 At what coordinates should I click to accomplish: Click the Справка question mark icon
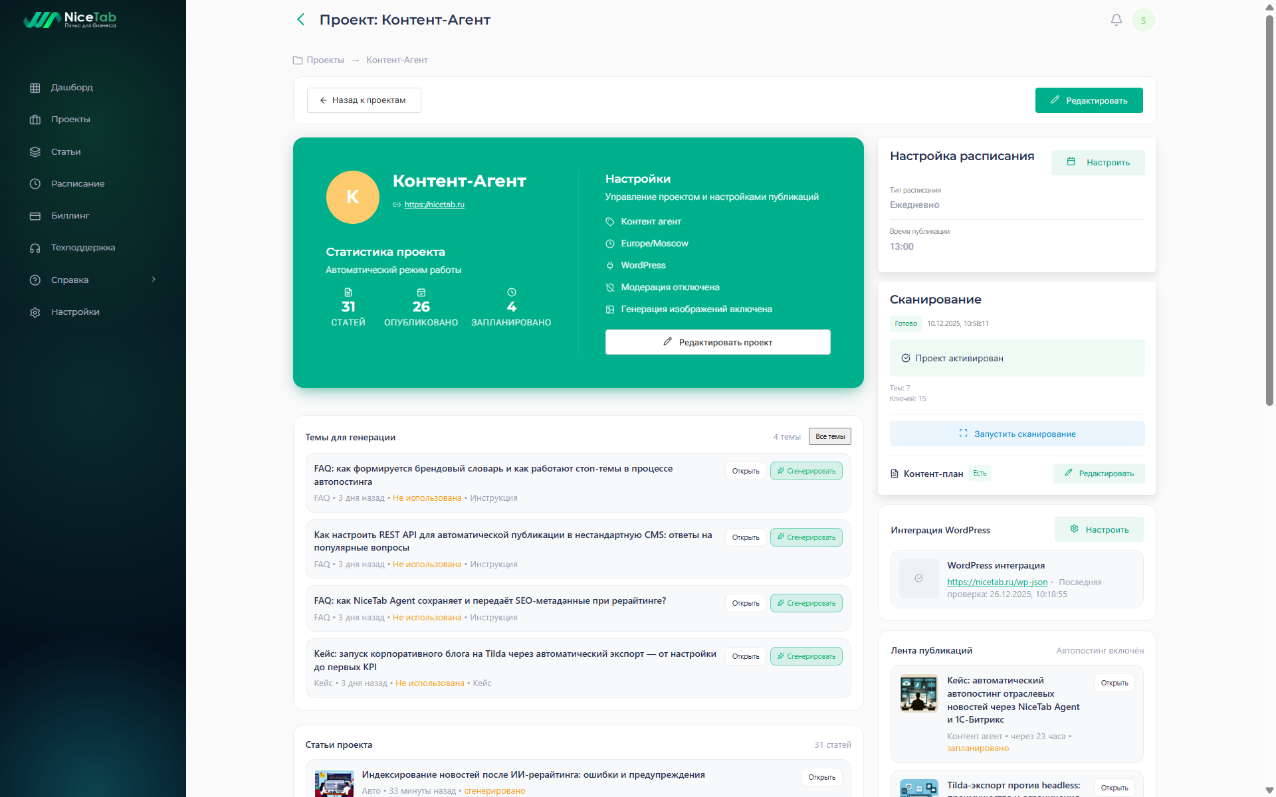point(35,280)
